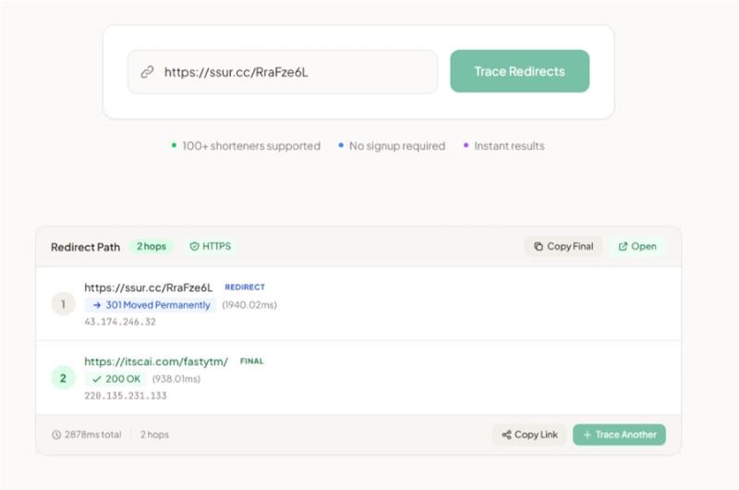Click the FINAL label on second hop
This screenshot has width=739, height=490.
tap(251, 361)
